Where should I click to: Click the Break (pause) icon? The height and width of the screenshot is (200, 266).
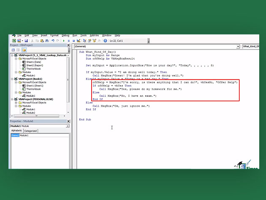point(69,41)
